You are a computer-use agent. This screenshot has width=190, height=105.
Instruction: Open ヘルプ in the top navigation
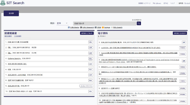(x=173, y=3)
